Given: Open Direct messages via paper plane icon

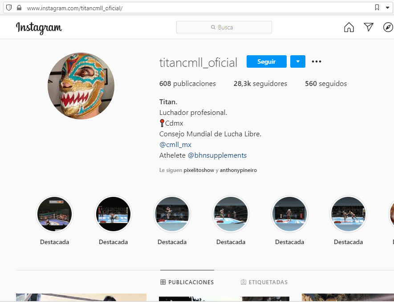Looking at the screenshot, I should tap(369, 27).
